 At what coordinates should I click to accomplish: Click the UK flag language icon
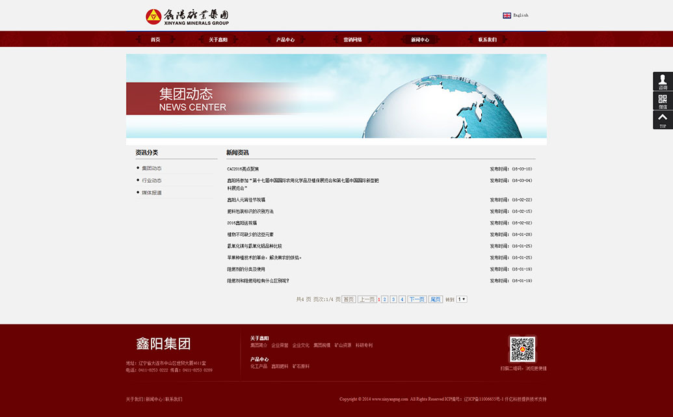point(507,15)
